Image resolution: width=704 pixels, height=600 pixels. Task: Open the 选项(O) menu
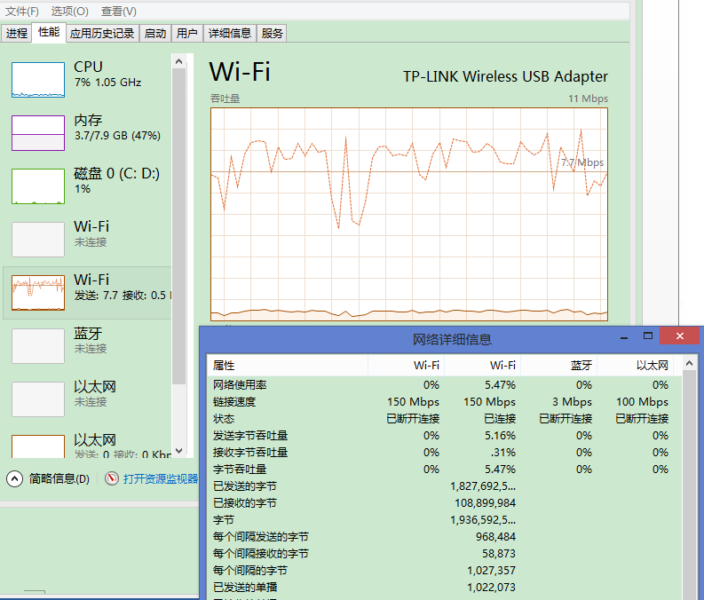click(x=69, y=12)
